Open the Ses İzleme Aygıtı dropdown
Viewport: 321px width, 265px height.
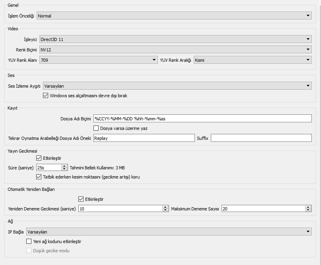(x=177, y=86)
